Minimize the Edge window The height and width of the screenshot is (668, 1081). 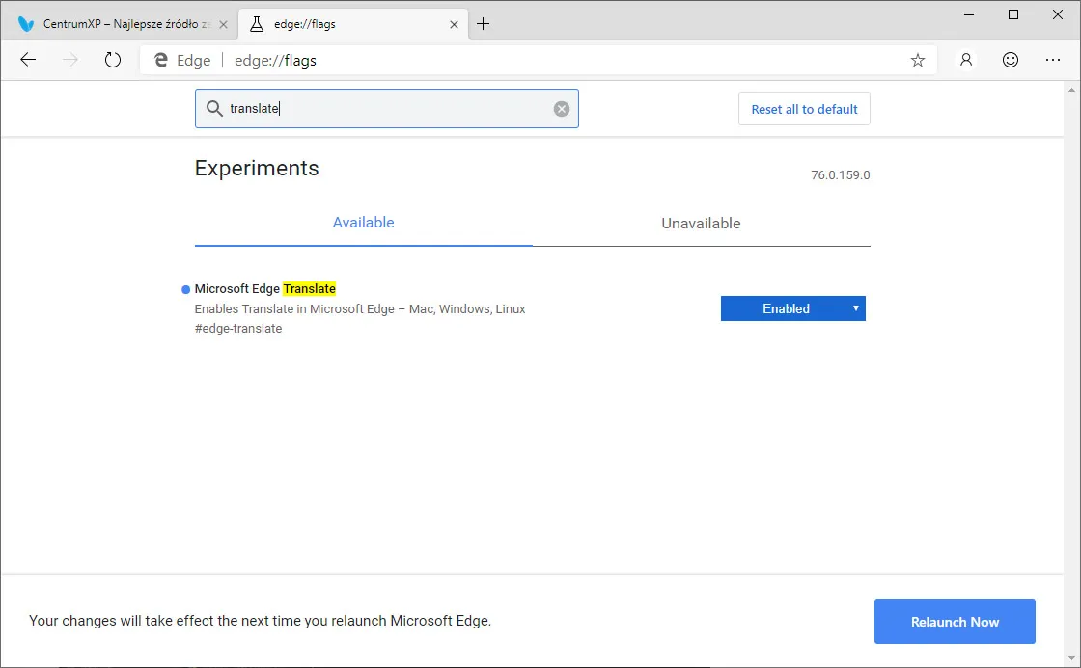[x=969, y=14]
